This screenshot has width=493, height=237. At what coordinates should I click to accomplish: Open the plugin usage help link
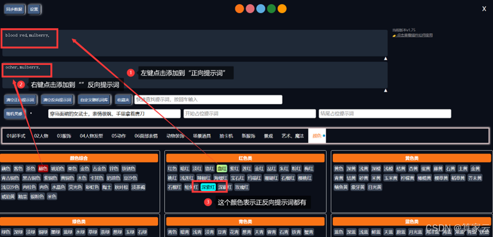(413, 35)
